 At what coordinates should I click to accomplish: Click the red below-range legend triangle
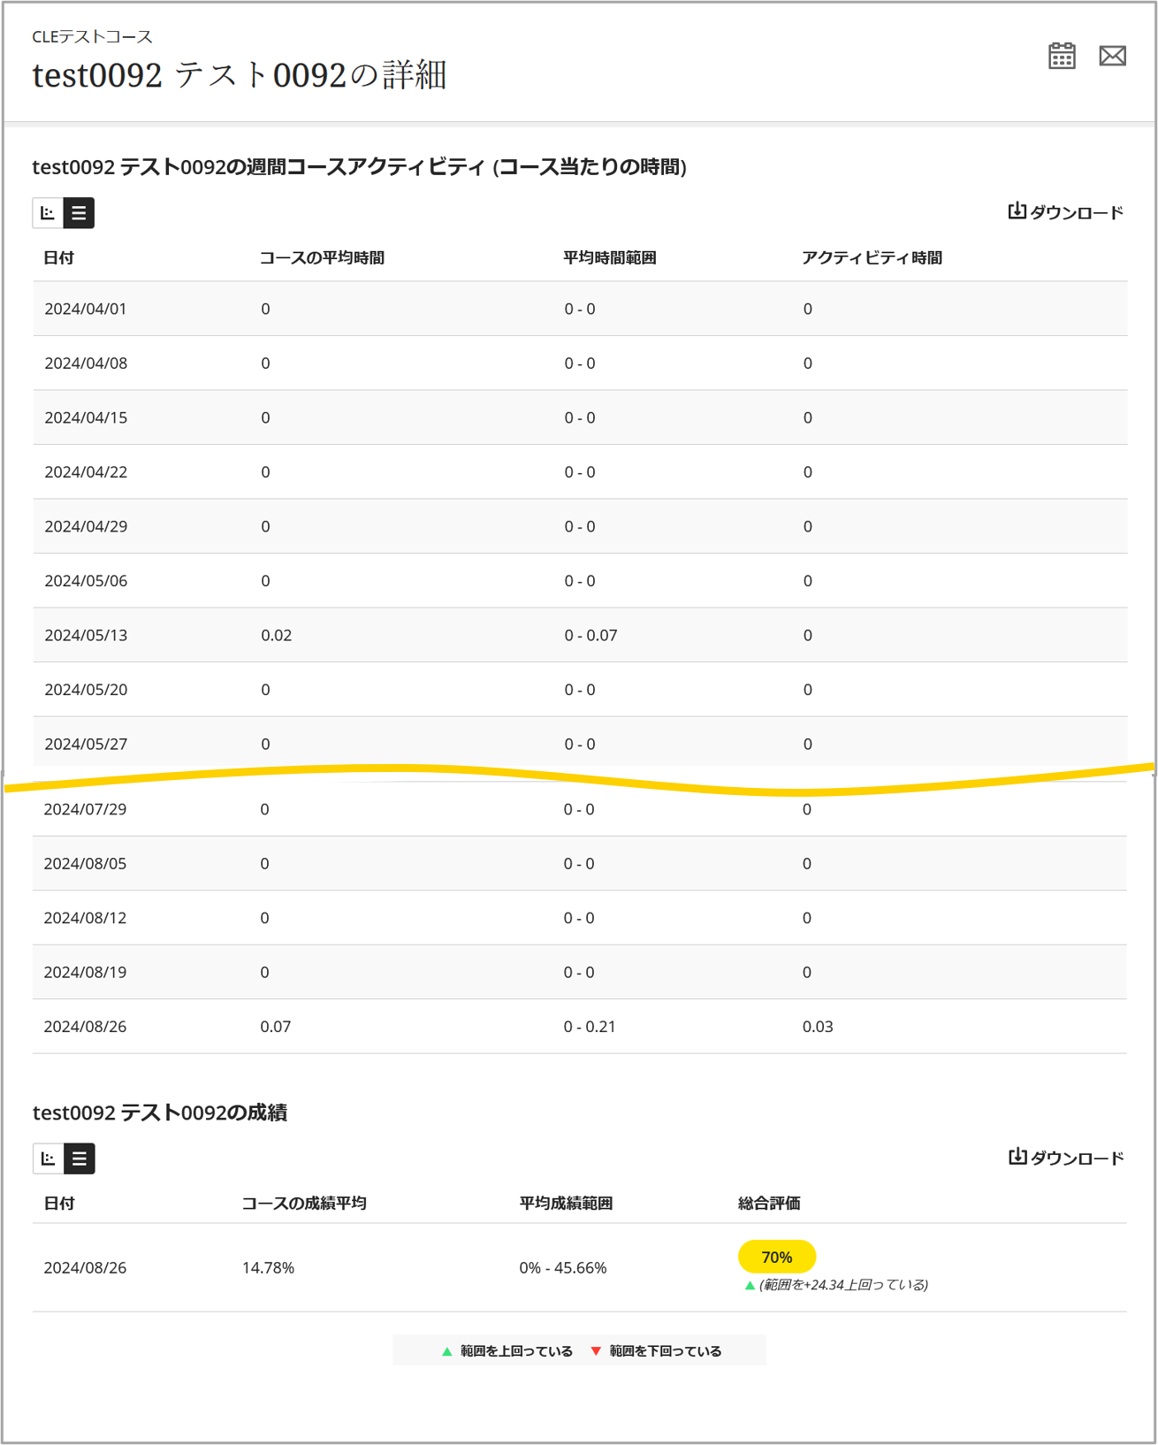[596, 1351]
